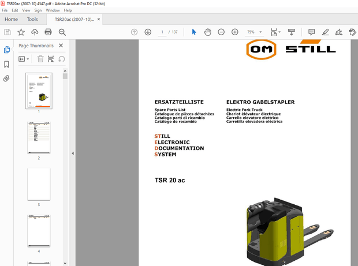
Task: Click the thumbnails panel scrollbar handle
Action: pyautogui.click(x=65, y=76)
